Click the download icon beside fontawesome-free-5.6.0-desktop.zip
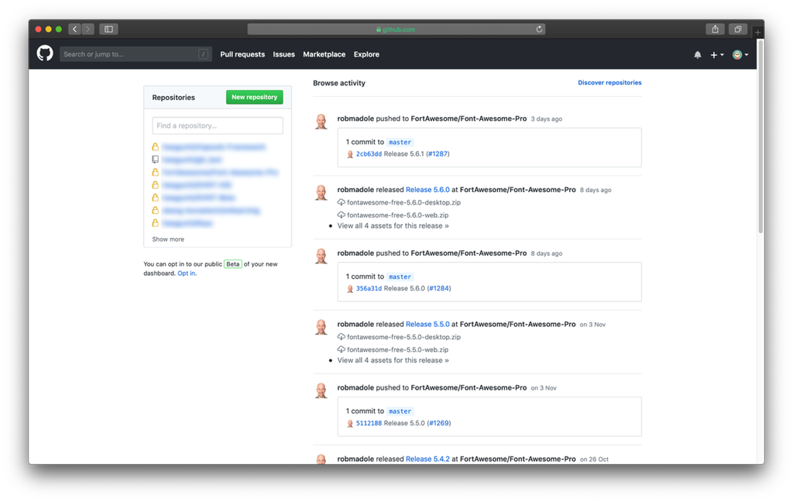Screen dimensions: 793x502 342,202
